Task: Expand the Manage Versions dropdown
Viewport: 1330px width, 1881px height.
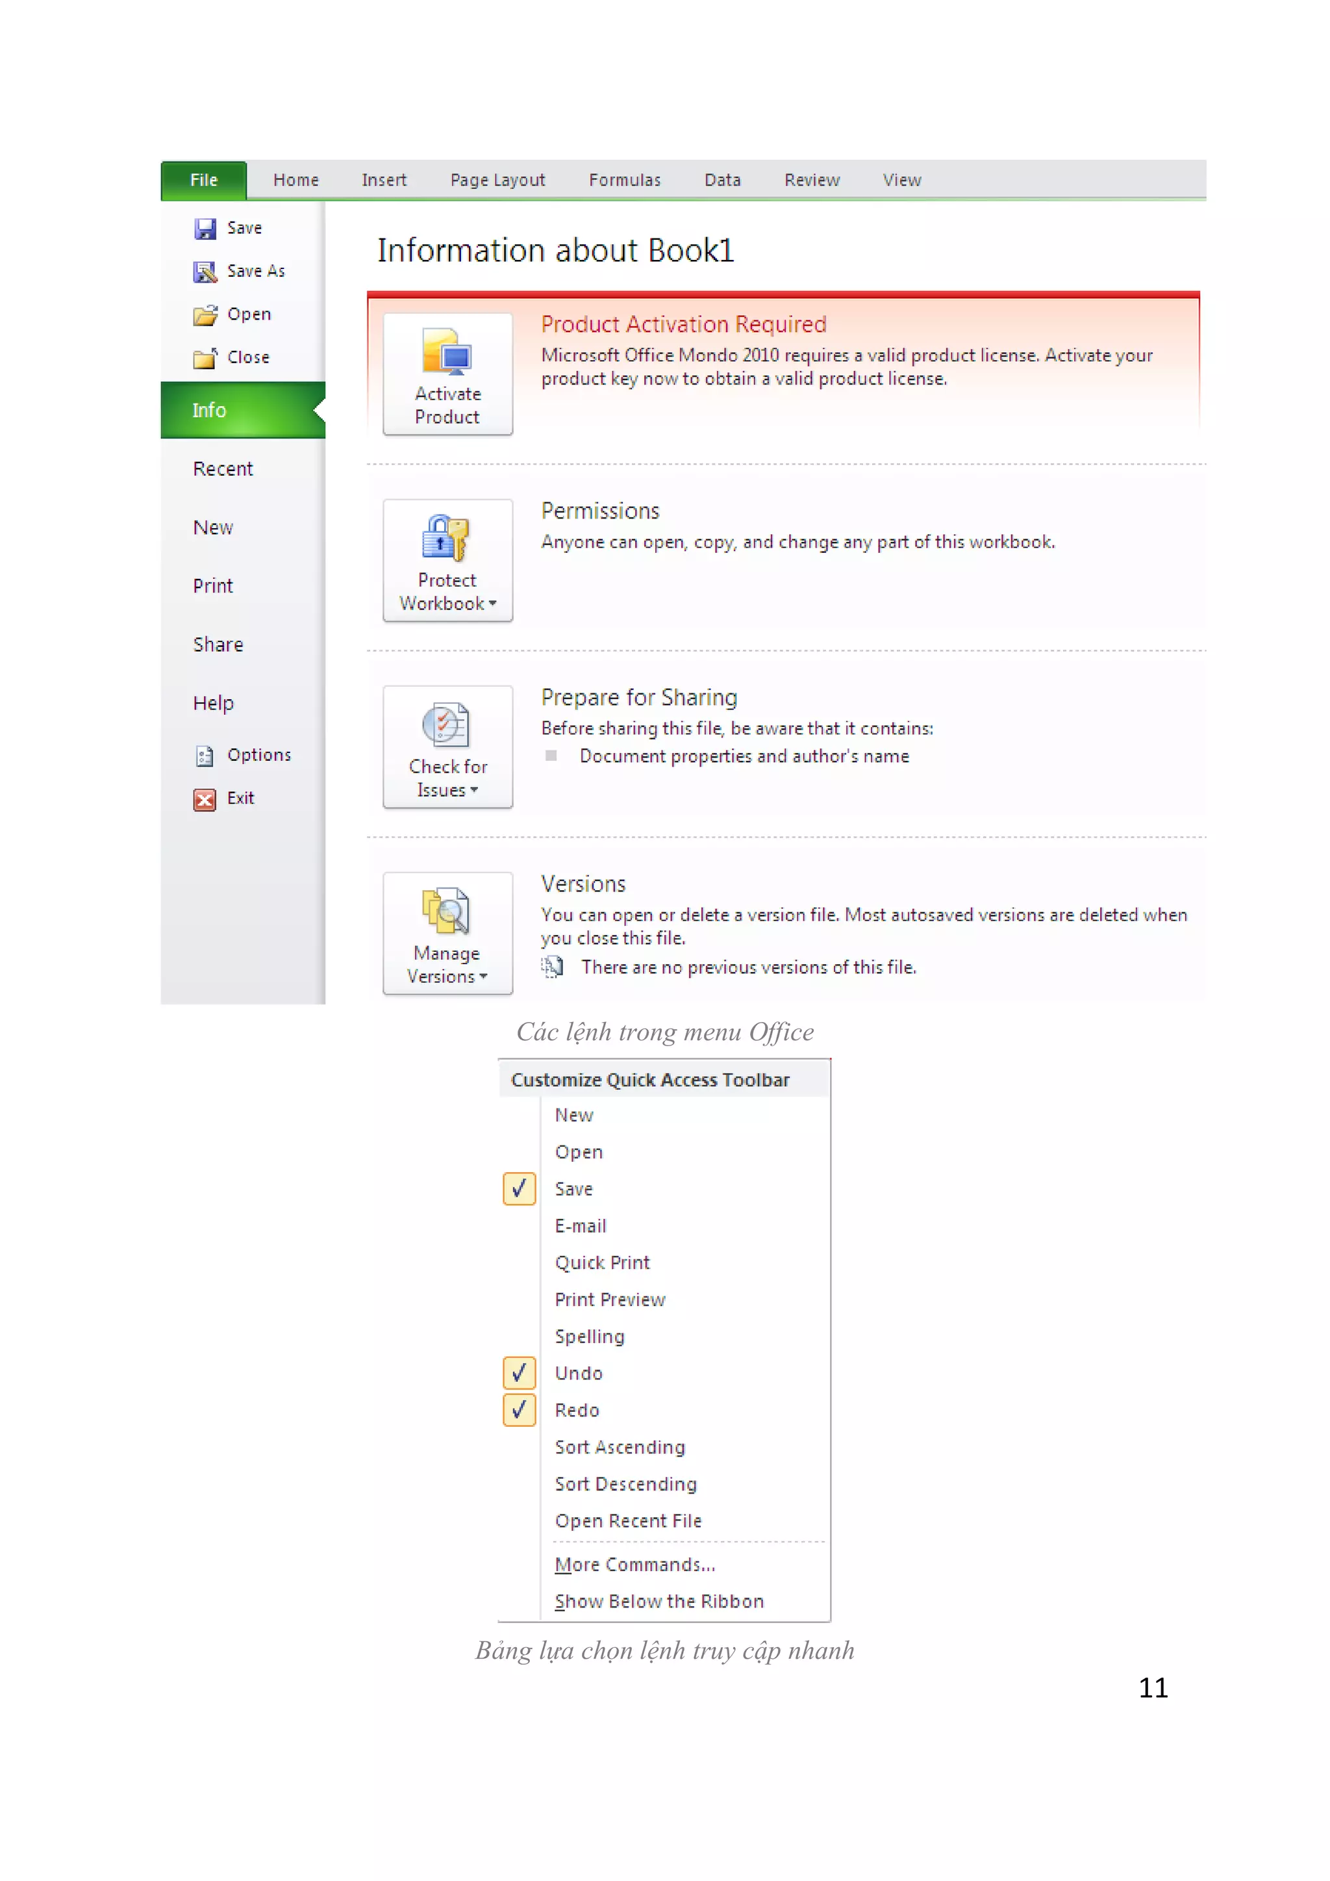Action: click(447, 933)
